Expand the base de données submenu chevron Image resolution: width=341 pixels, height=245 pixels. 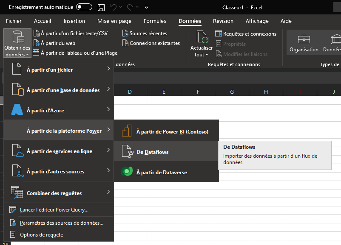108,89
